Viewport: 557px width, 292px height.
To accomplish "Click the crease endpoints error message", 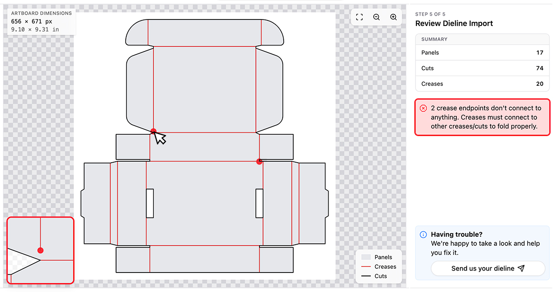I will 482,117.
